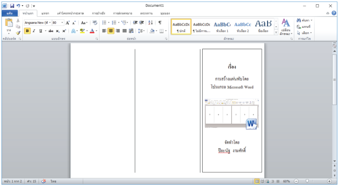Click the แทนที่ (Replace) button

[305, 27]
